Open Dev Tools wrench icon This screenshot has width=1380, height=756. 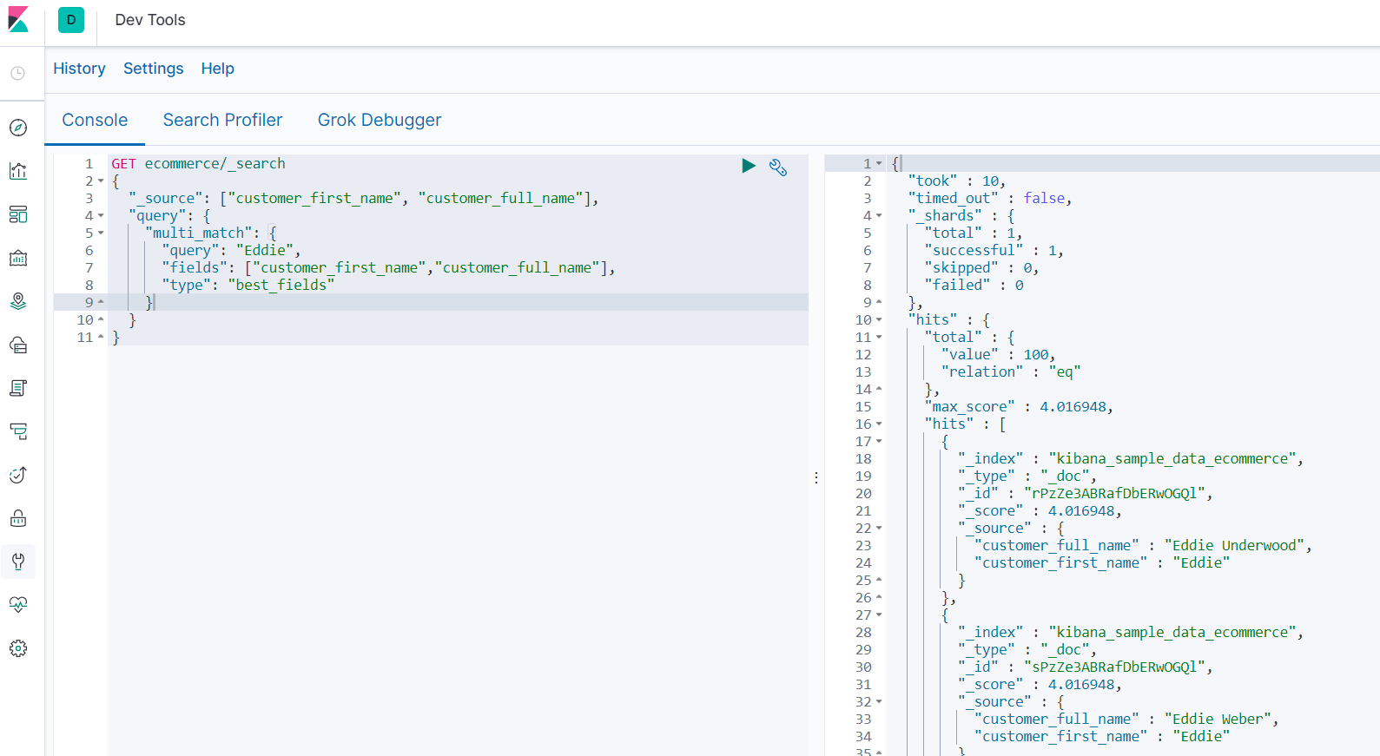tap(18, 562)
